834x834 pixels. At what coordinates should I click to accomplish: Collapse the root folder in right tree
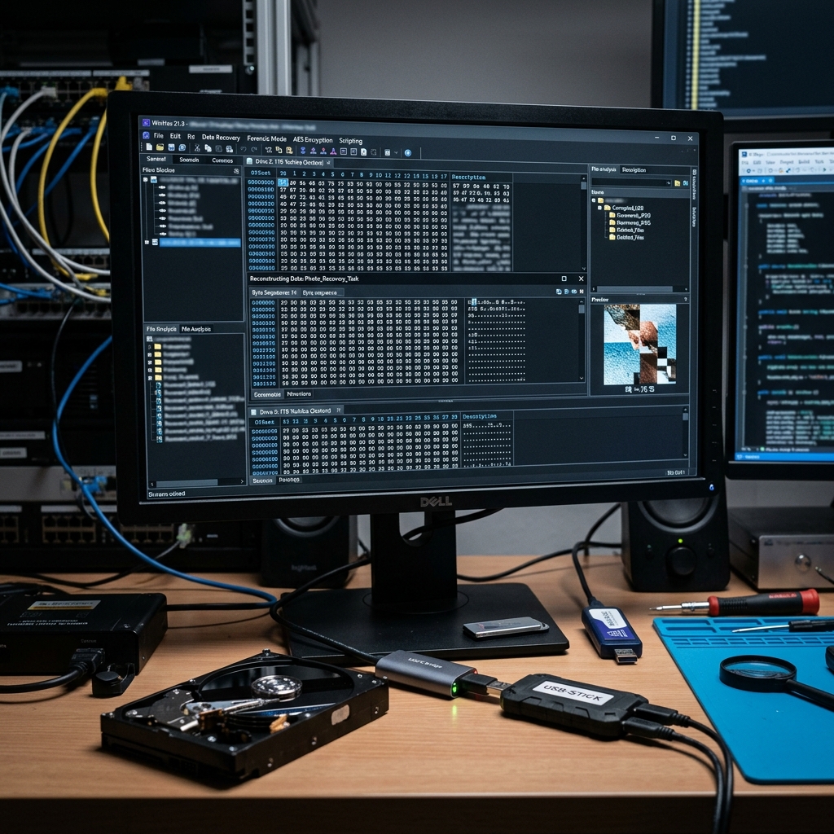594,200
